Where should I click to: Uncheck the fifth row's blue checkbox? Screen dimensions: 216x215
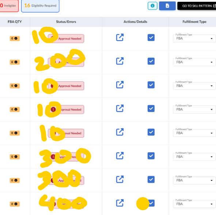(x=151, y=132)
